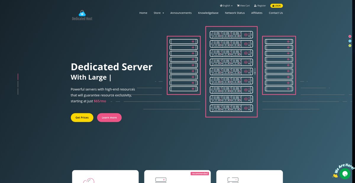Open the Affiliates menu item
Viewport: 355px width, 183px height.
coord(257,13)
